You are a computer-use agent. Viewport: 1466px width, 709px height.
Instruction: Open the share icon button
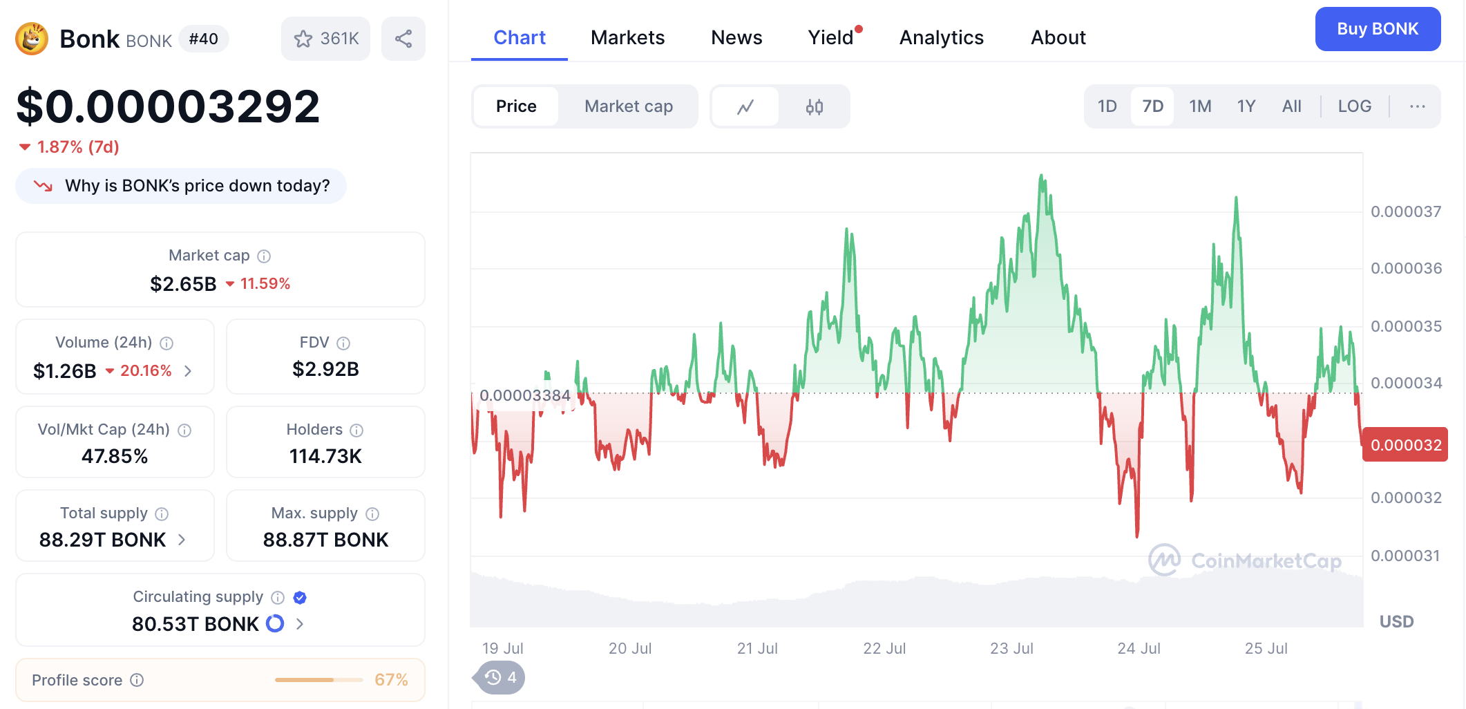(x=403, y=39)
